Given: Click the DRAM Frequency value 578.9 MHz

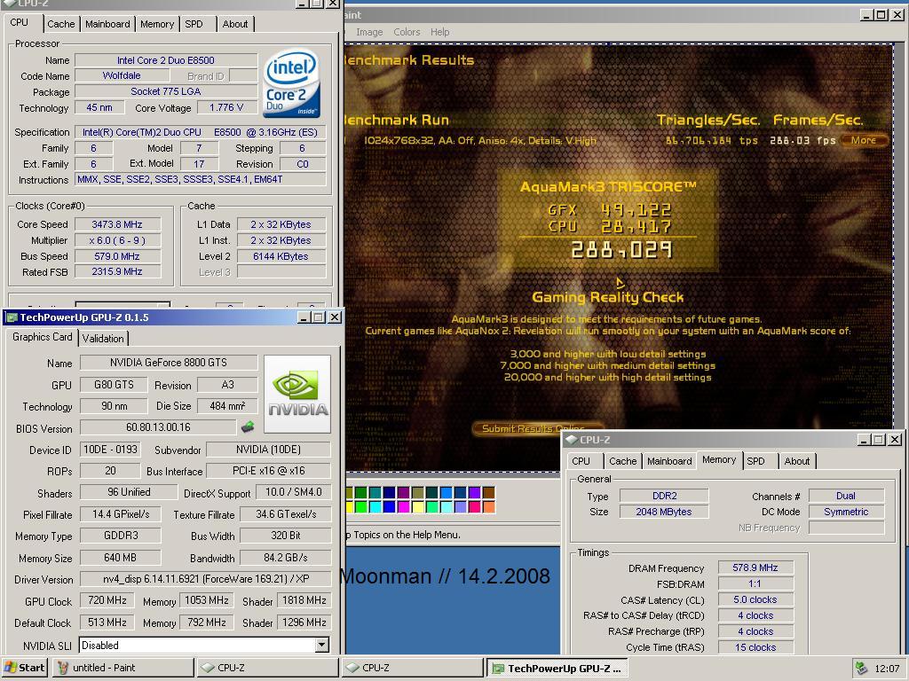Looking at the screenshot, I should 755,567.
